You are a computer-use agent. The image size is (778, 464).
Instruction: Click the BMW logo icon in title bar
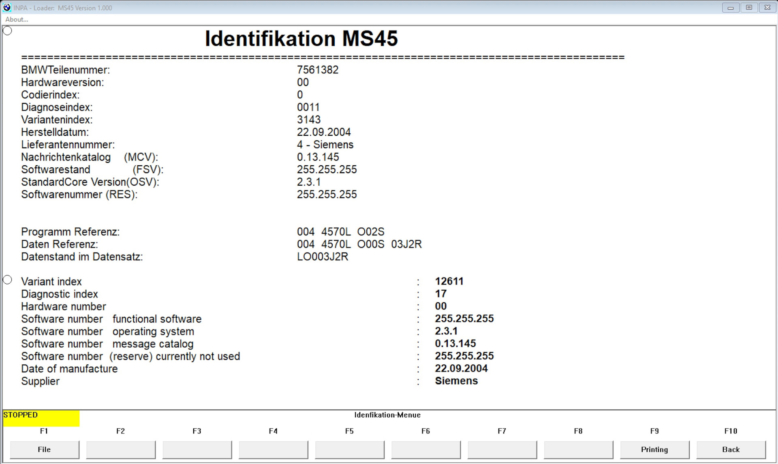coord(7,7)
